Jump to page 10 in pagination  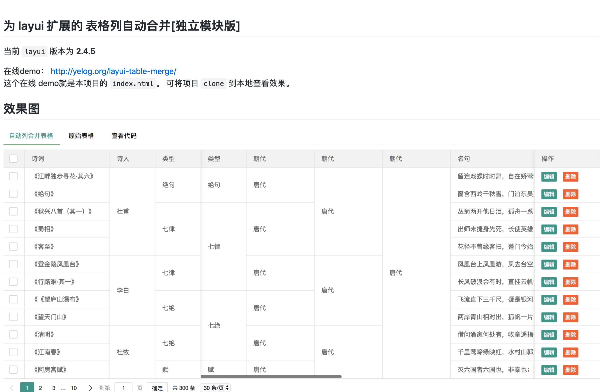tap(74, 388)
